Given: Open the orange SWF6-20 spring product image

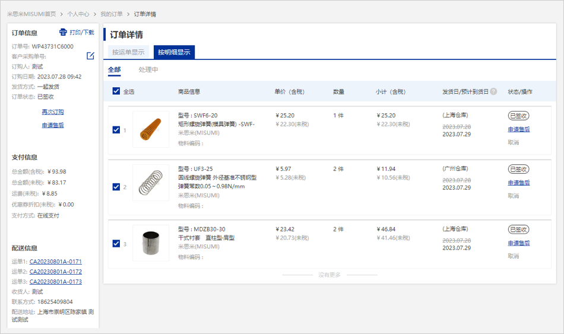Looking at the screenshot, I should [x=151, y=129].
